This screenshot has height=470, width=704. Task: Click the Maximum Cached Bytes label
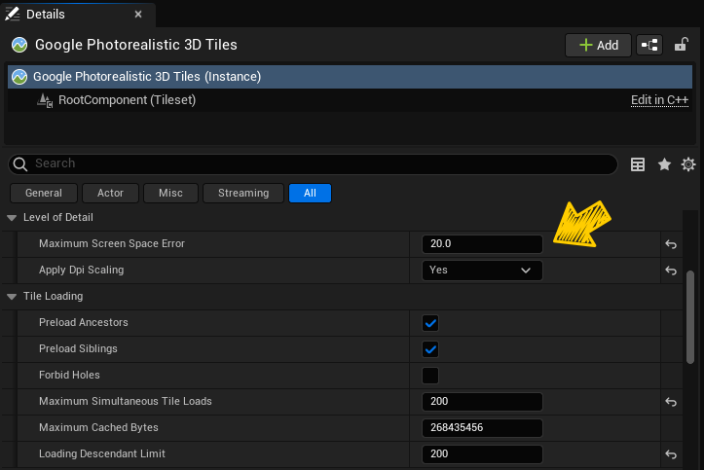click(x=98, y=428)
